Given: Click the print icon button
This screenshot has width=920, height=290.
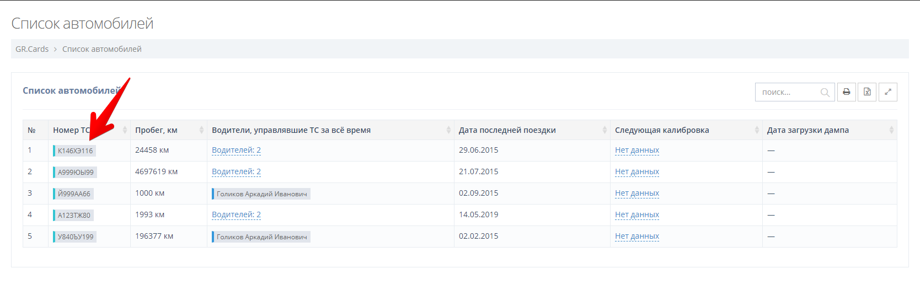Looking at the screenshot, I should point(846,92).
